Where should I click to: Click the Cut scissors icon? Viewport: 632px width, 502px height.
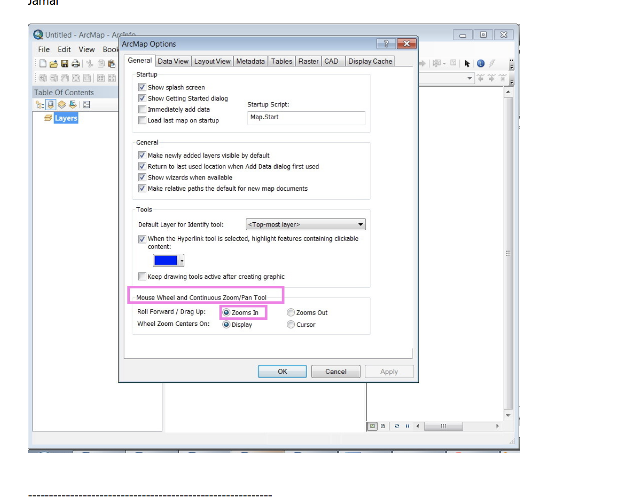tap(89, 64)
